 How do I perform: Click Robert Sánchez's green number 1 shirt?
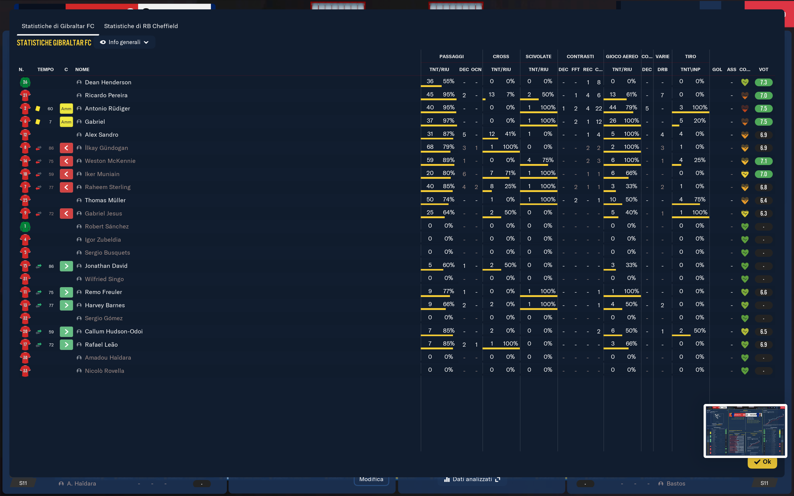pyautogui.click(x=25, y=227)
